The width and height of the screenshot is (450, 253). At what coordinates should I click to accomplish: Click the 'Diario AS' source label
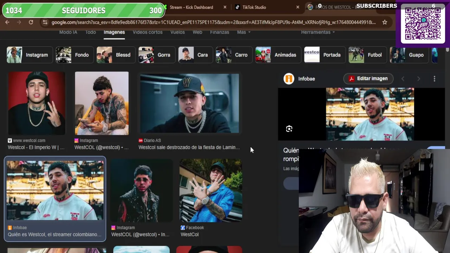click(152, 140)
